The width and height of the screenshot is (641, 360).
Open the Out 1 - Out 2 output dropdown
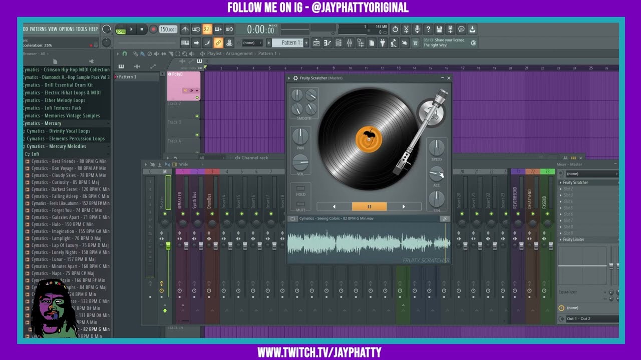(x=592, y=318)
